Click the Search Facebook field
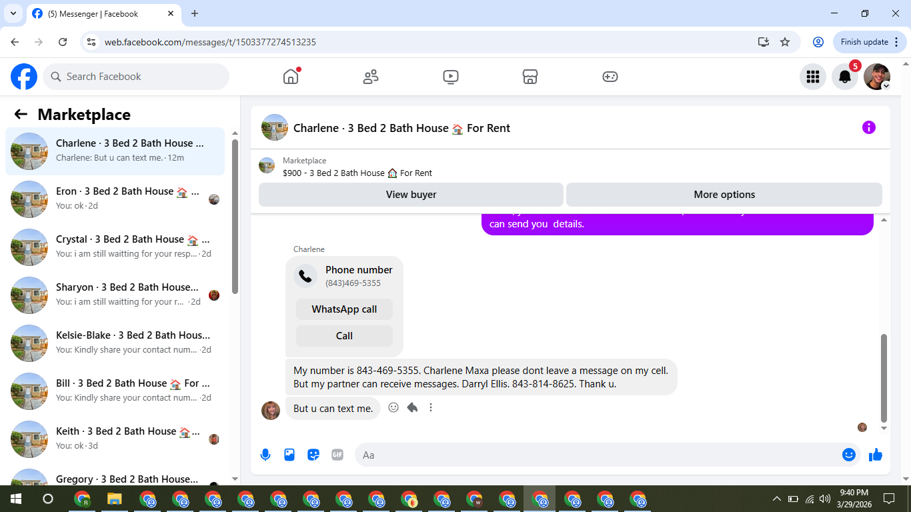 point(136,77)
